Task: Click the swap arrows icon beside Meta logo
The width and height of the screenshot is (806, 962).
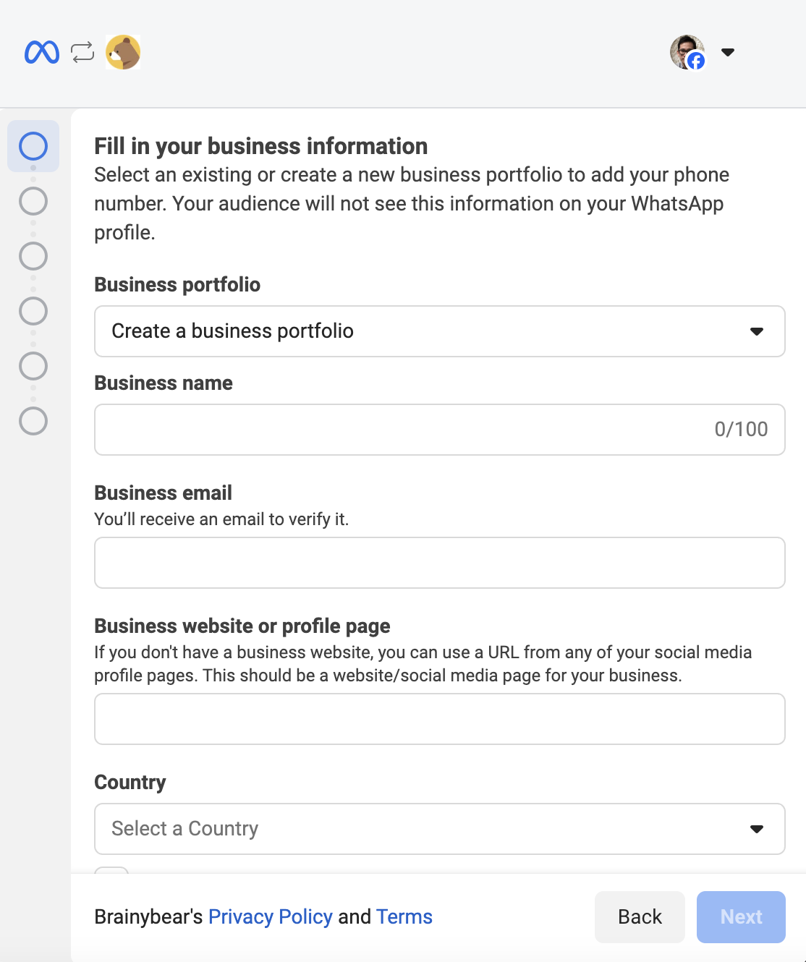Action: pyautogui.click(x=82, y=52)
